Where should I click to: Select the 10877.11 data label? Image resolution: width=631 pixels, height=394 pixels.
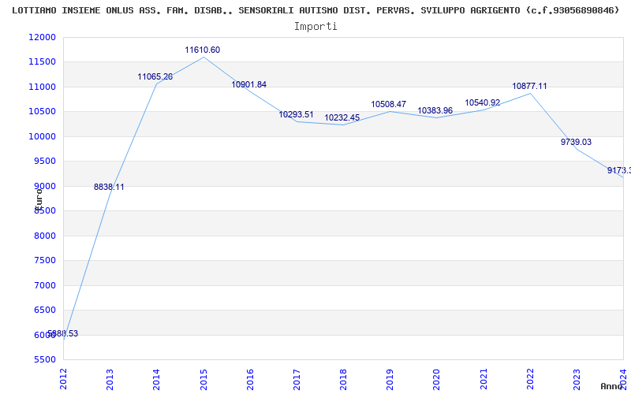[529, 87]
